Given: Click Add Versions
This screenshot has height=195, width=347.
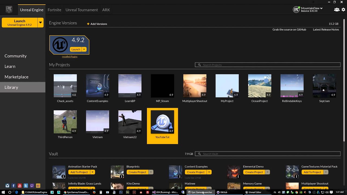Looking at the screenshot, I should click(97, 24).
